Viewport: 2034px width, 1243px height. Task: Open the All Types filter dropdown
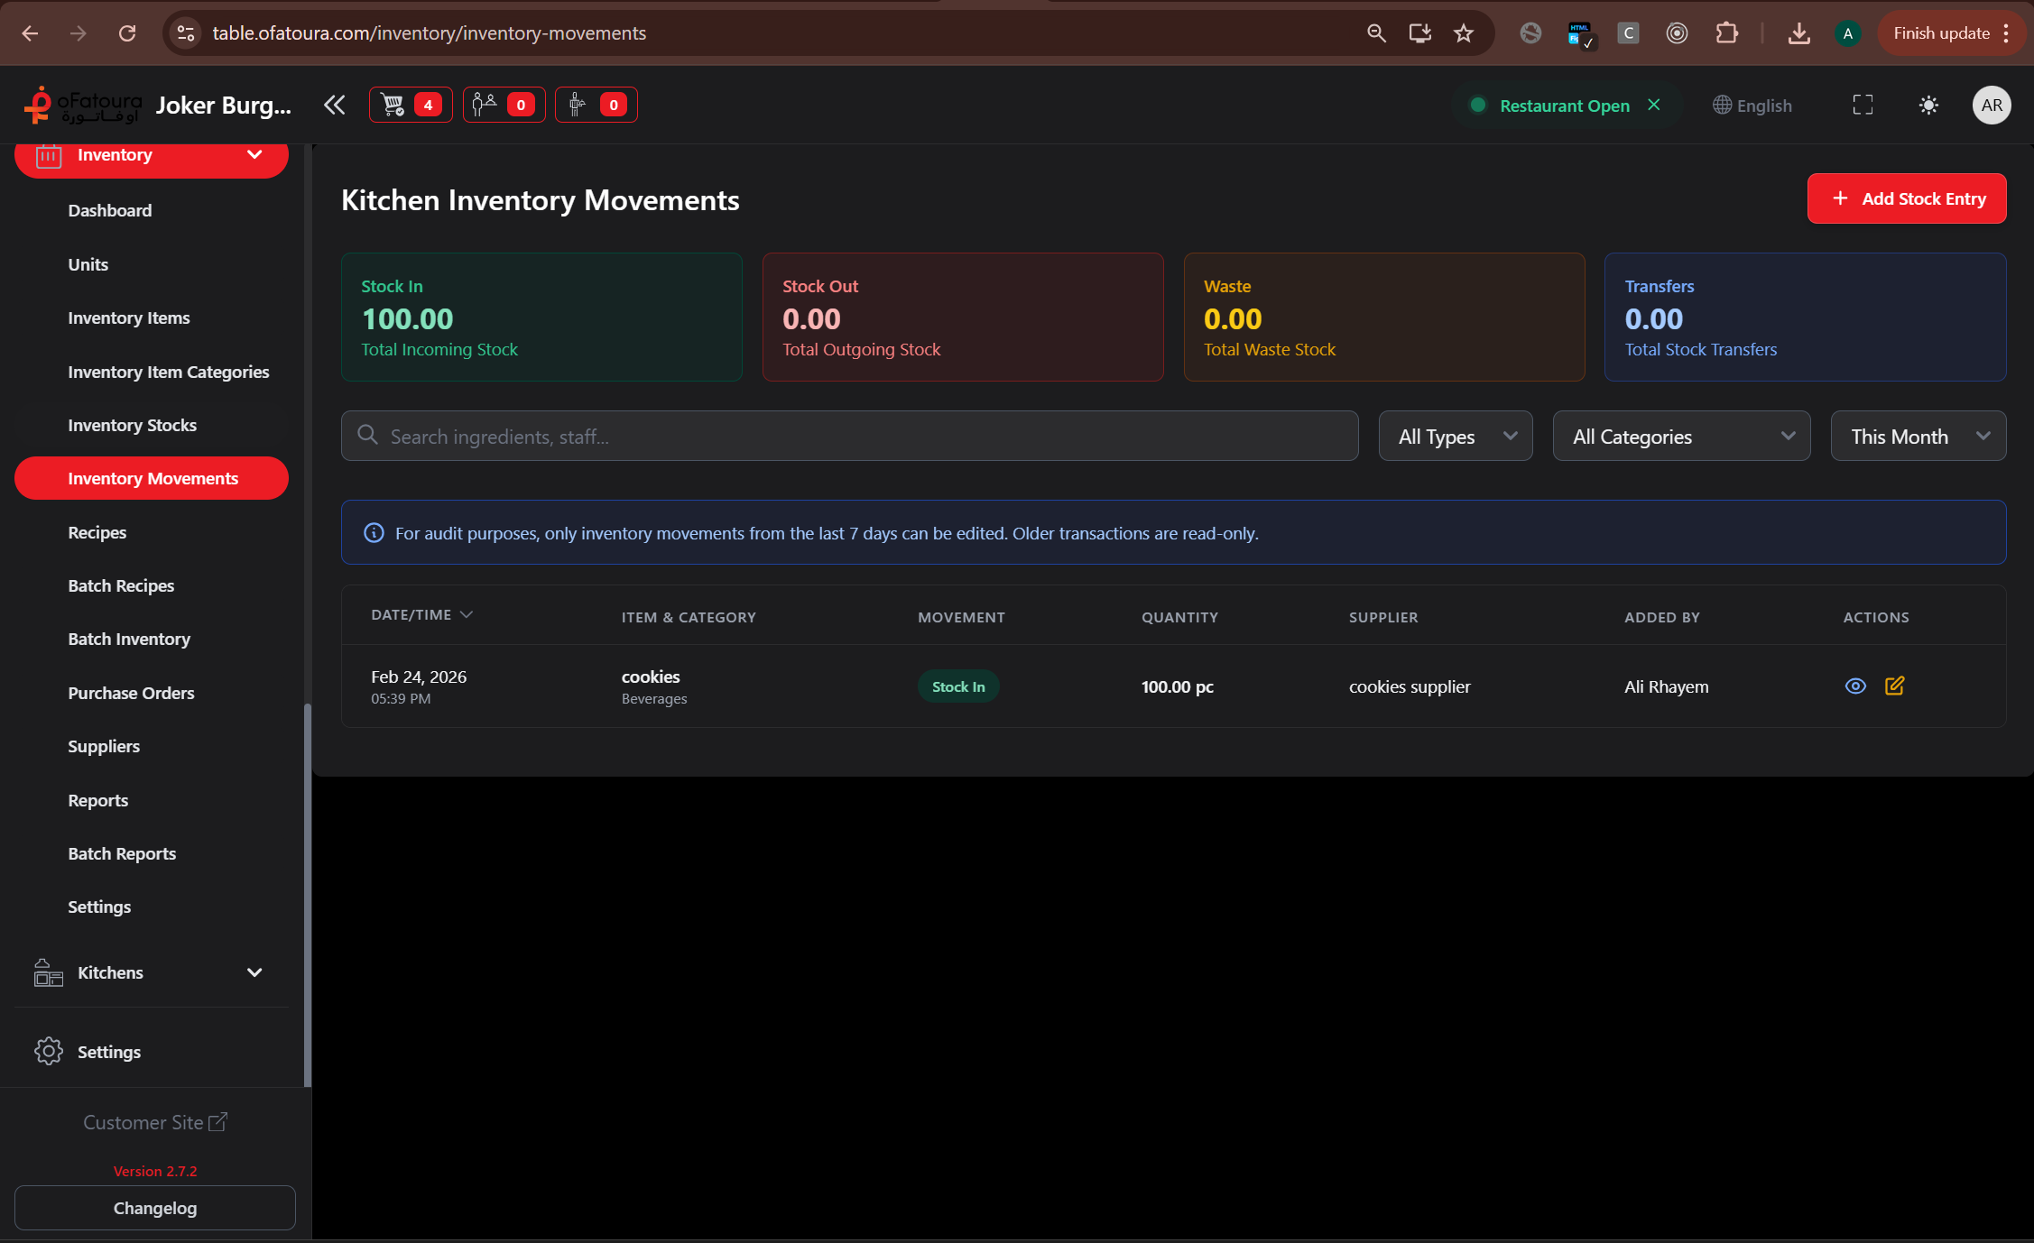pos(1455,437)
